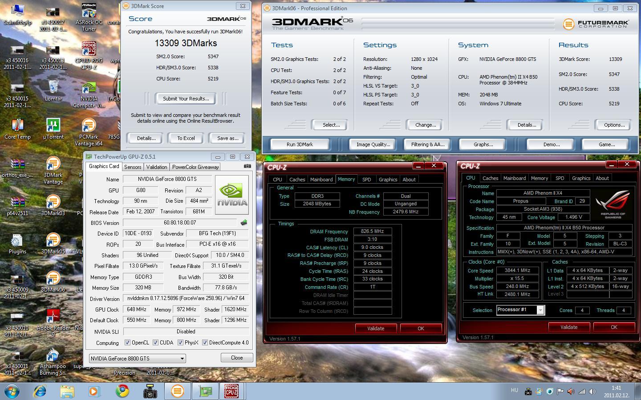Switch to the Sensors tab in GPU-Z

pos(133,167)
